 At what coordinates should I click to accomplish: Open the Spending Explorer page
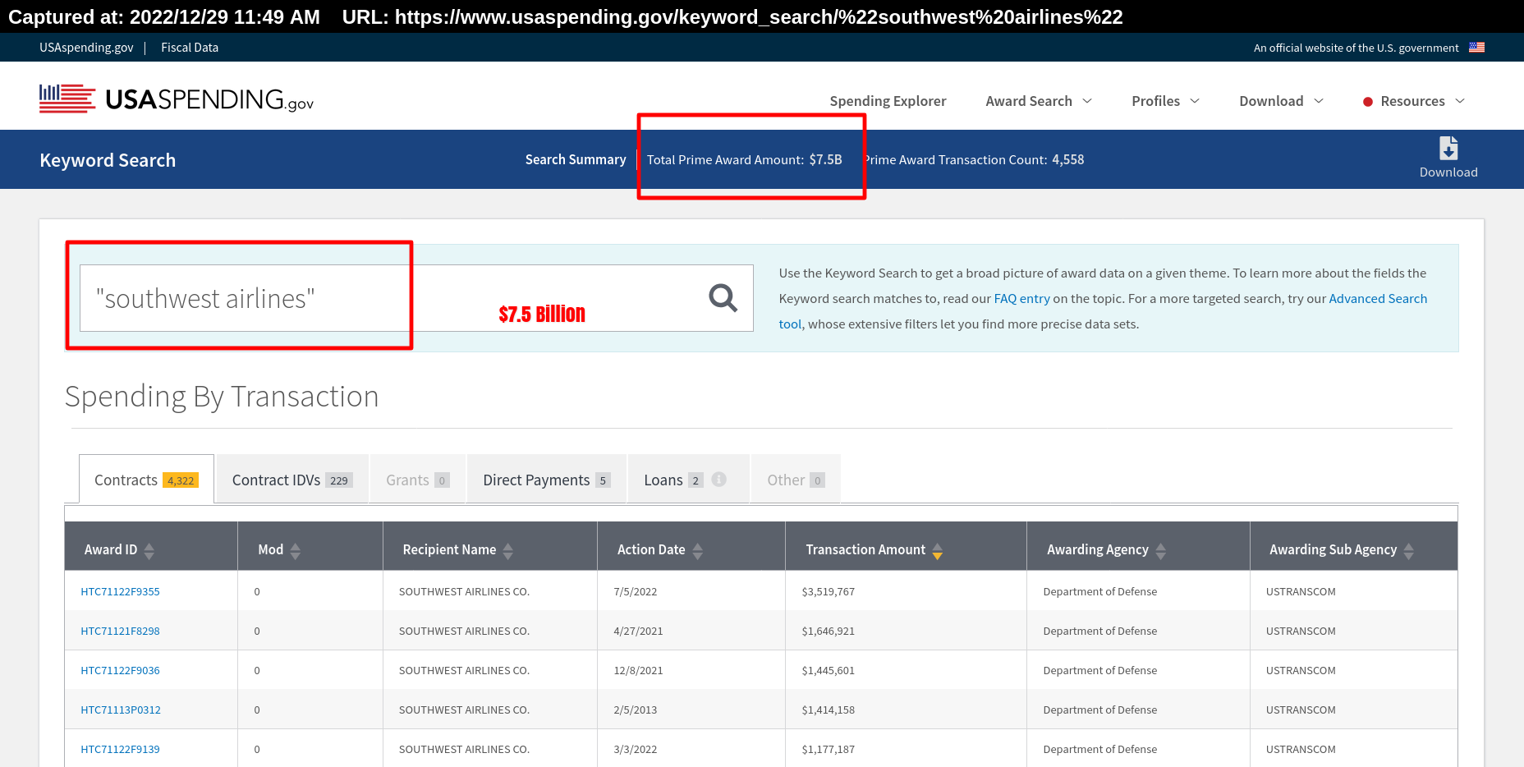[888, 101]
